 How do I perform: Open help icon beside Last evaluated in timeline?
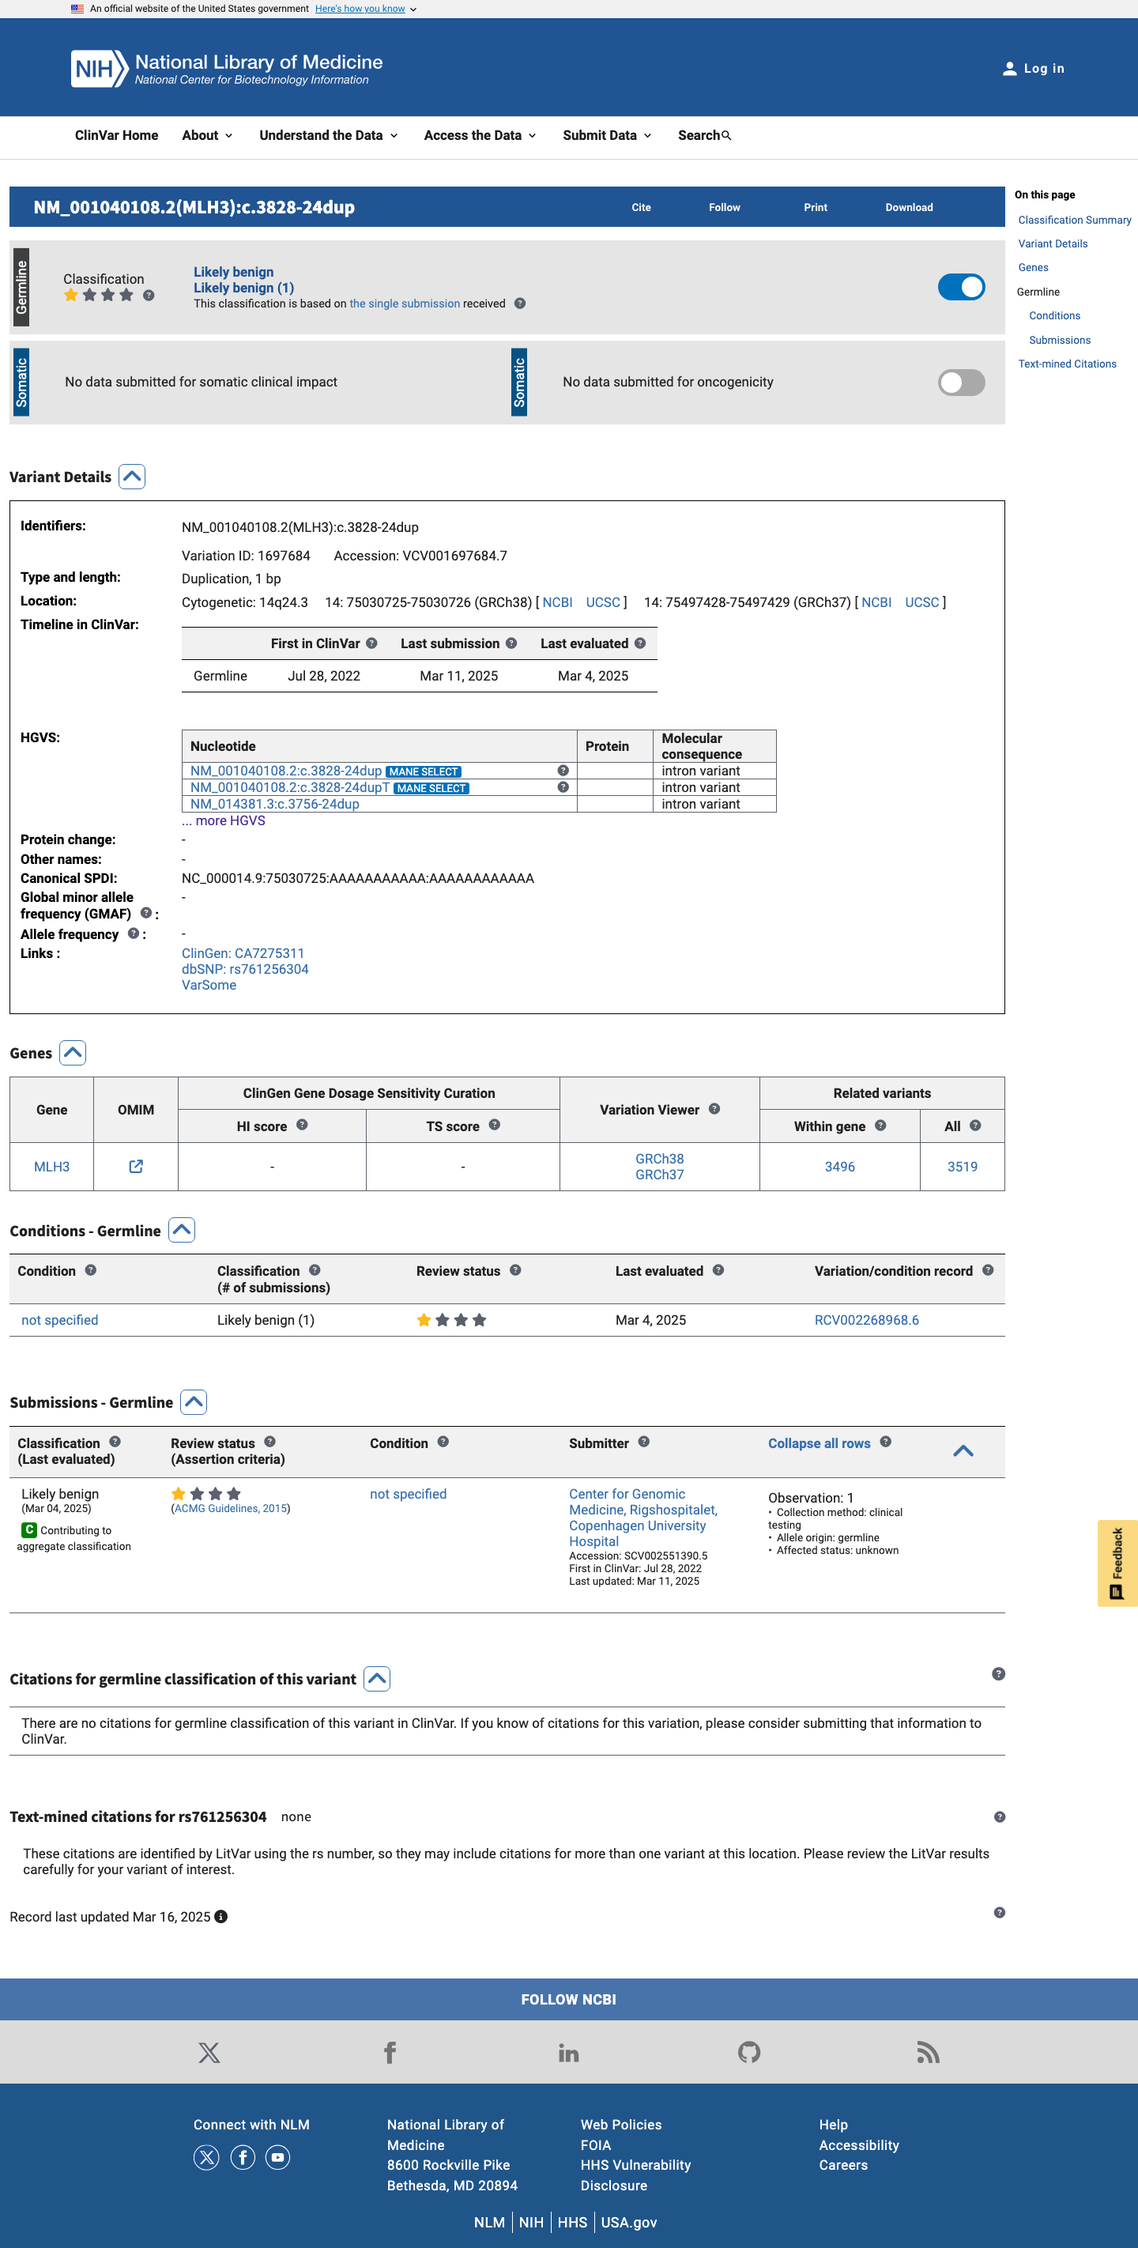click(x=641, y=643)
